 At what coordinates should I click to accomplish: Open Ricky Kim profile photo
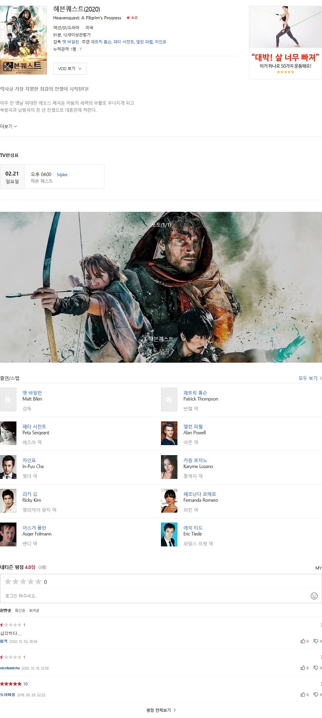(8, 500)
